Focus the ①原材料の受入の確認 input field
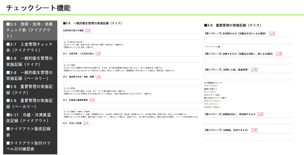Image resolution: width=304 pixels, height=155 pixels. coord(131,36)
